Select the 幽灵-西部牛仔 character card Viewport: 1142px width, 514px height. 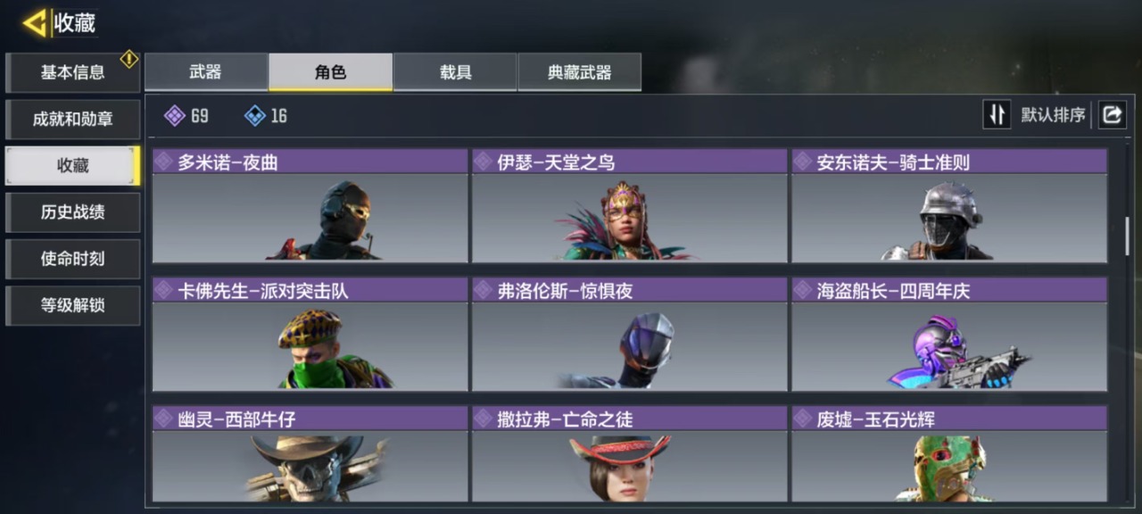[x=310, y=454]
